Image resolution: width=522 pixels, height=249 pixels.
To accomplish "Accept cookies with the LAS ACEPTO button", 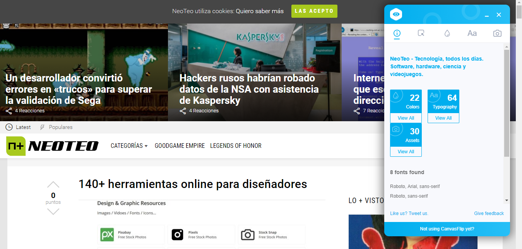I will pyautogui.click(x=314, y=11).
